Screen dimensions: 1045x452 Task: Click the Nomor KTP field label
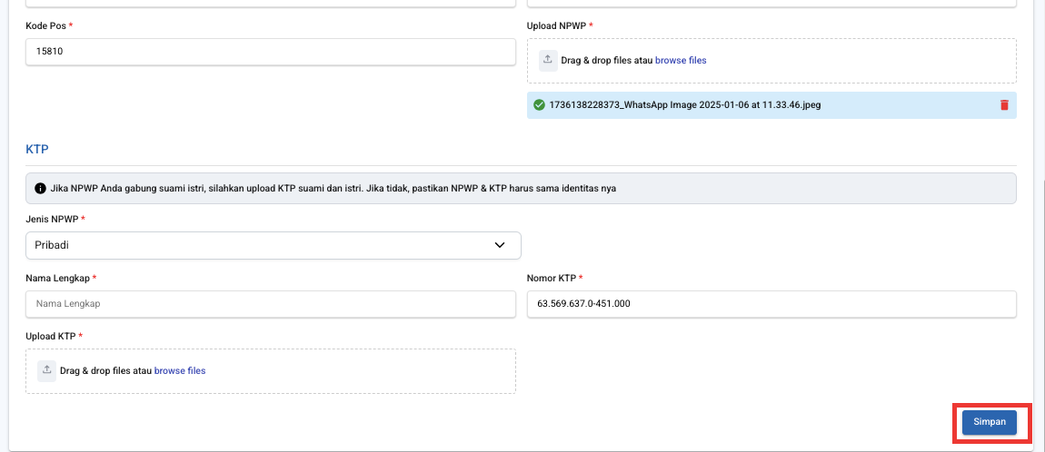pos(552,279)
